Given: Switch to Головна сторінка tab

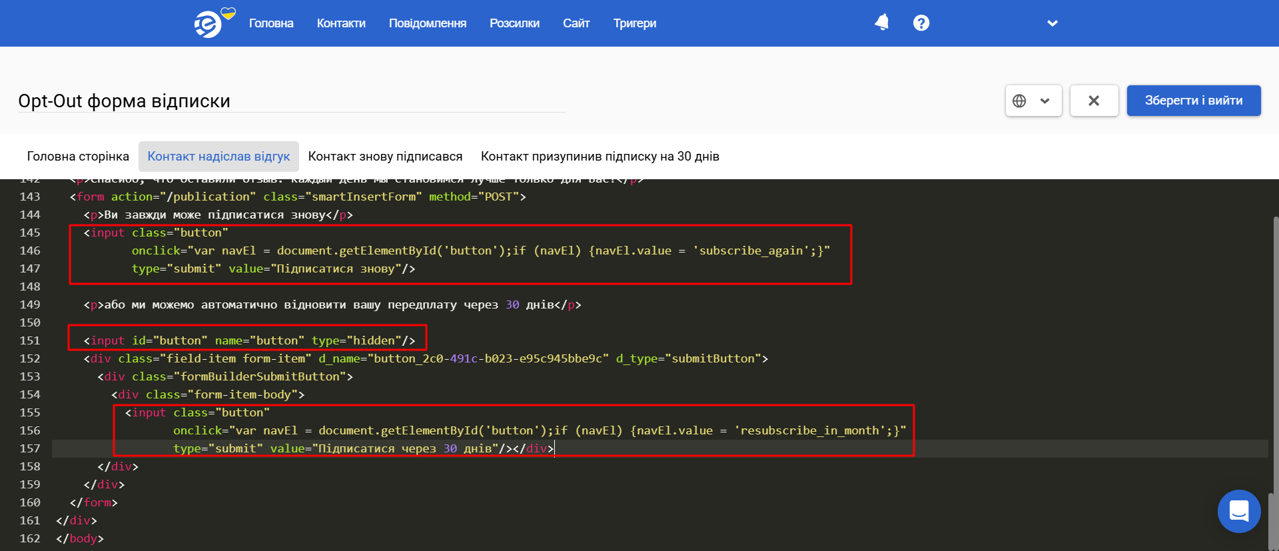Looking at the screenshot, I should point(78,157).
